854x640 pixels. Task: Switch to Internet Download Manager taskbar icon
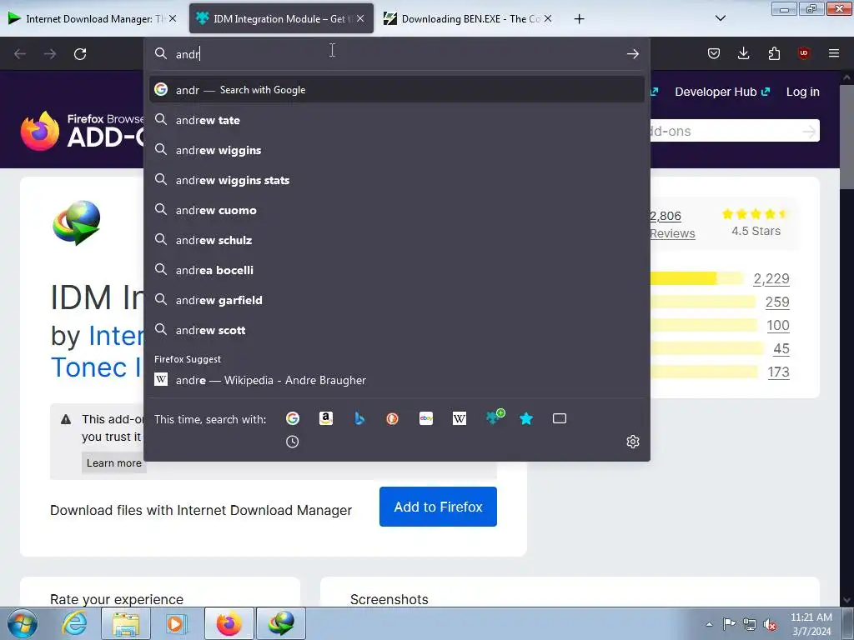coord(281,623)
